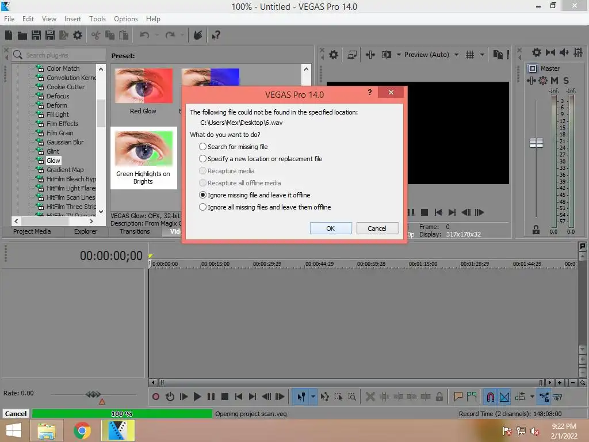
Task: Open the Insert menu
Action: click(x=72, y=19)
